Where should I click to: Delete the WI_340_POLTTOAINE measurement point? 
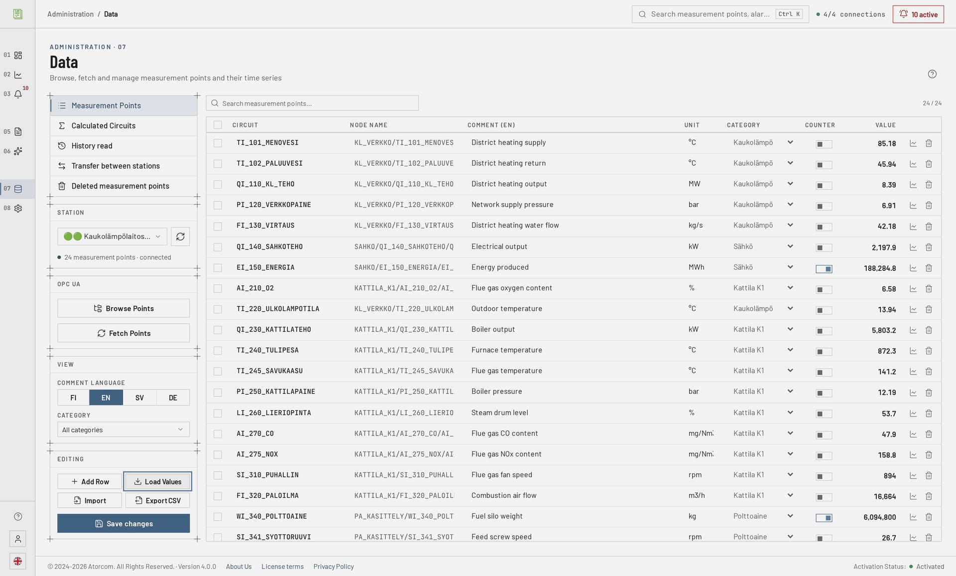[929, 517]
